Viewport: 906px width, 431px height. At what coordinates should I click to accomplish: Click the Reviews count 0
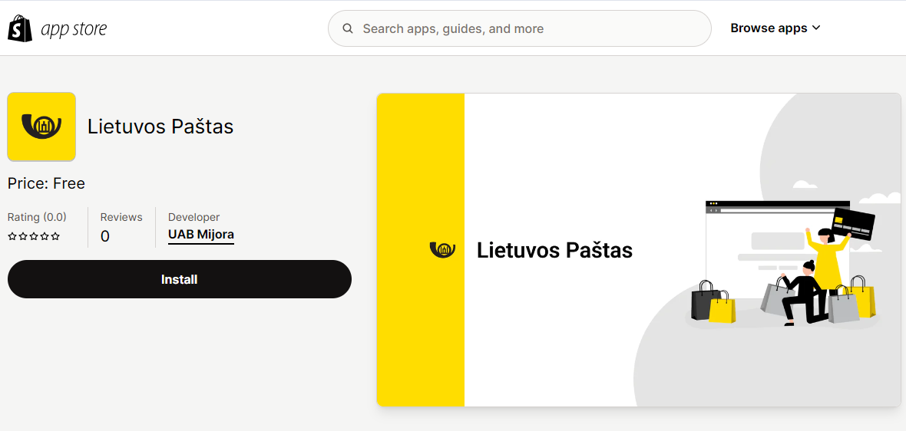click(104, 236)
